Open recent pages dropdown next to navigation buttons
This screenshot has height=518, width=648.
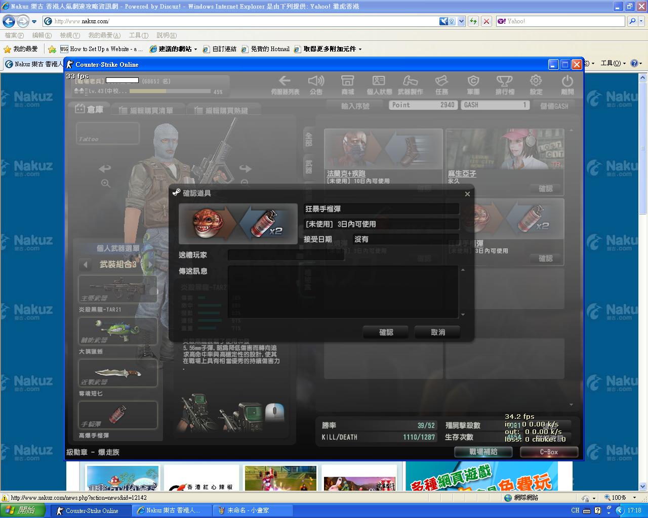click(34, 22)
